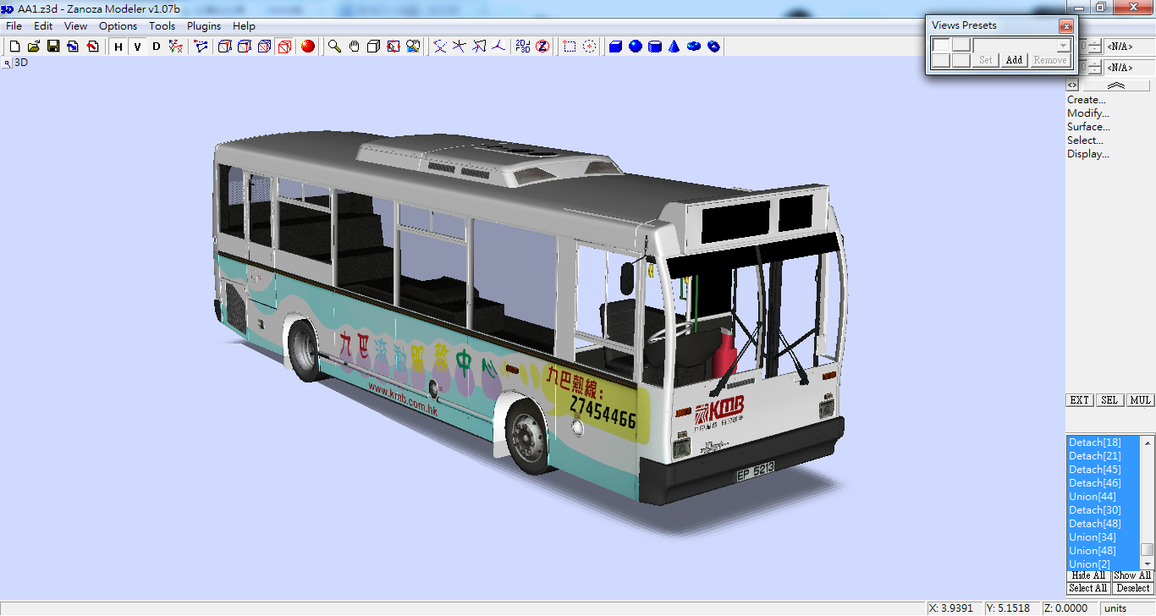Click the blue star-shaped axes icon

pyautogui.click(x=460, y=47)
